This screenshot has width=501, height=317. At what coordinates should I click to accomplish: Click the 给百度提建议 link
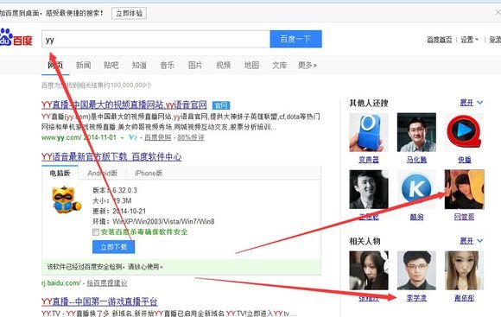(107, 282)
